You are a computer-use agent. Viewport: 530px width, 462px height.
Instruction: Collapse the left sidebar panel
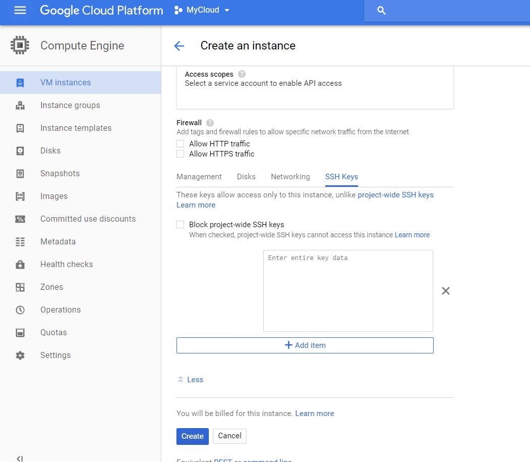(x=20, y=458)
